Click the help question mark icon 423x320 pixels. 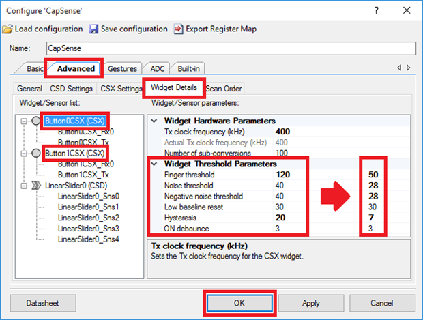(x=377, y=10)
